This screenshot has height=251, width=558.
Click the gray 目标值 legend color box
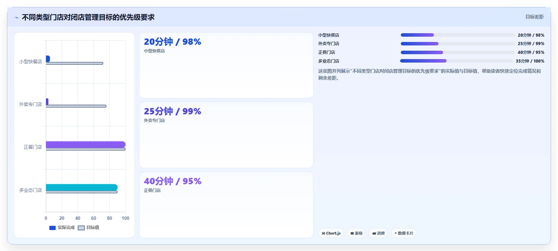(81, 228)
